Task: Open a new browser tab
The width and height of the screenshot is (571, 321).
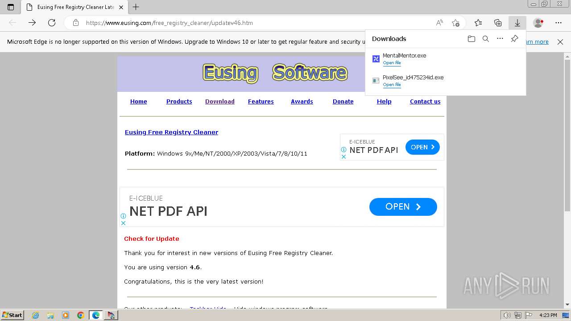Action: (136, 7)
